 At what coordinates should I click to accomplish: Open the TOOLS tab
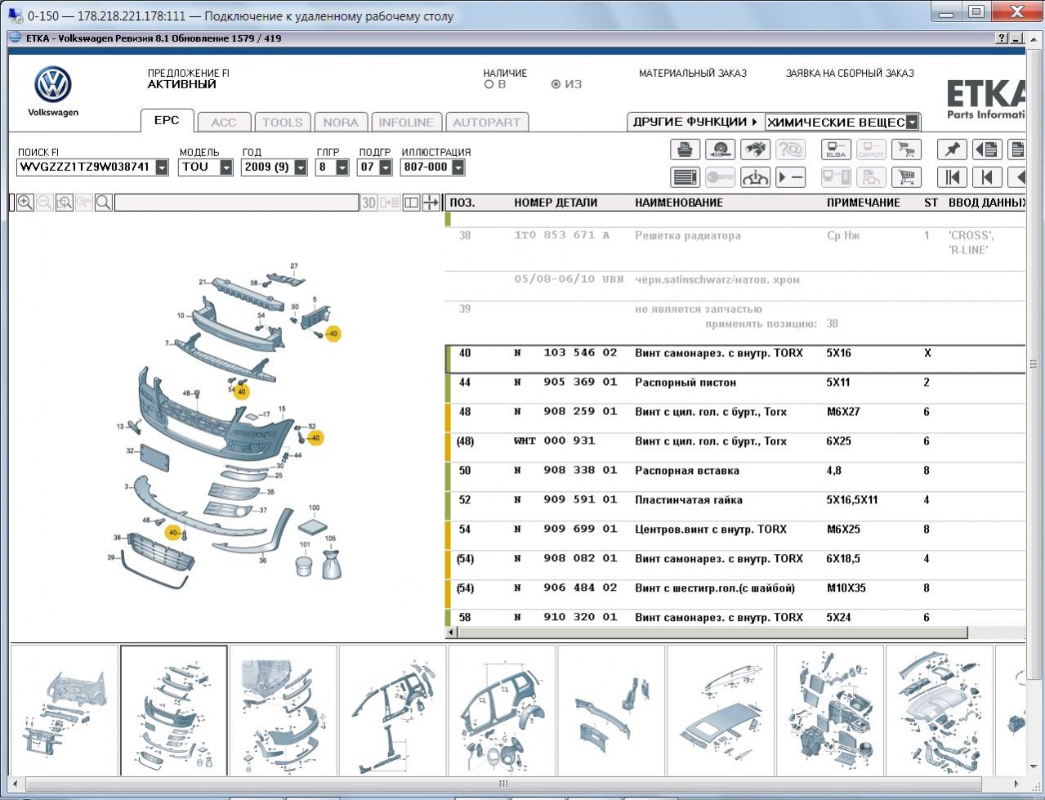(282, 123)
